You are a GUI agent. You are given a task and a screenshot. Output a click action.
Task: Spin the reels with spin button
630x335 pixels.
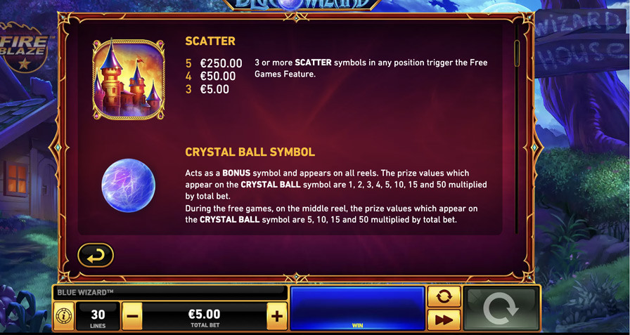[x=501, y=308]
